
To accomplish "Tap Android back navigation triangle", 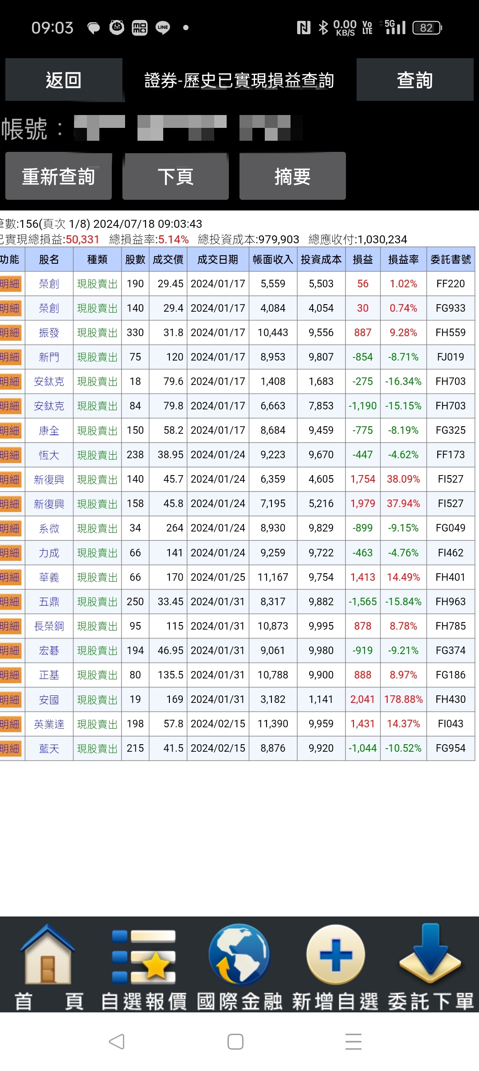I will tap(117, 1042).
